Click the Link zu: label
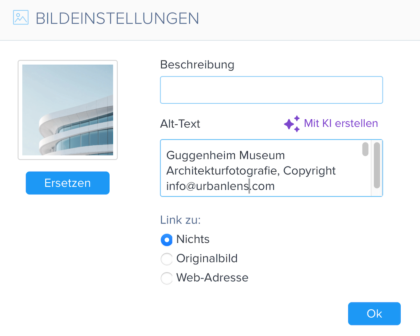This screenshot has width=420, height=336. [x=180, y=220]
